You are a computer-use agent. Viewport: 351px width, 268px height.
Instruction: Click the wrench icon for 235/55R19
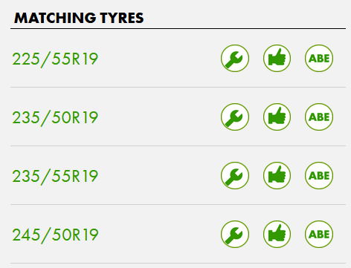(x=235, y=176)
